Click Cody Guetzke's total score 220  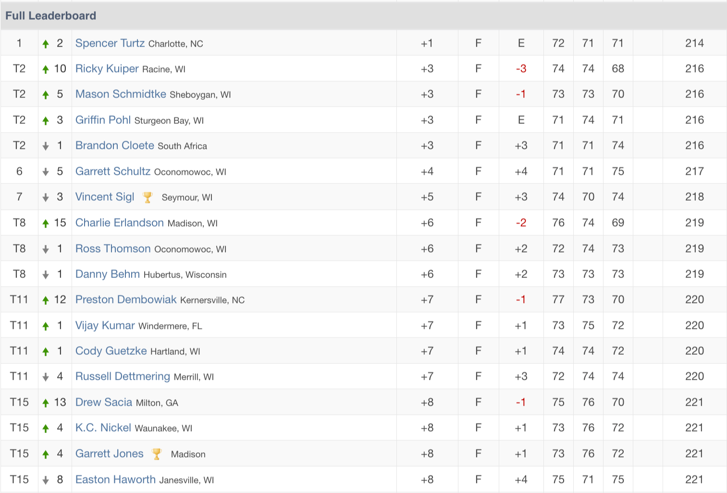tap(694, 351)
